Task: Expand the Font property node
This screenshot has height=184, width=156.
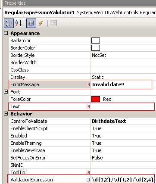Action: tap(6, 92)
